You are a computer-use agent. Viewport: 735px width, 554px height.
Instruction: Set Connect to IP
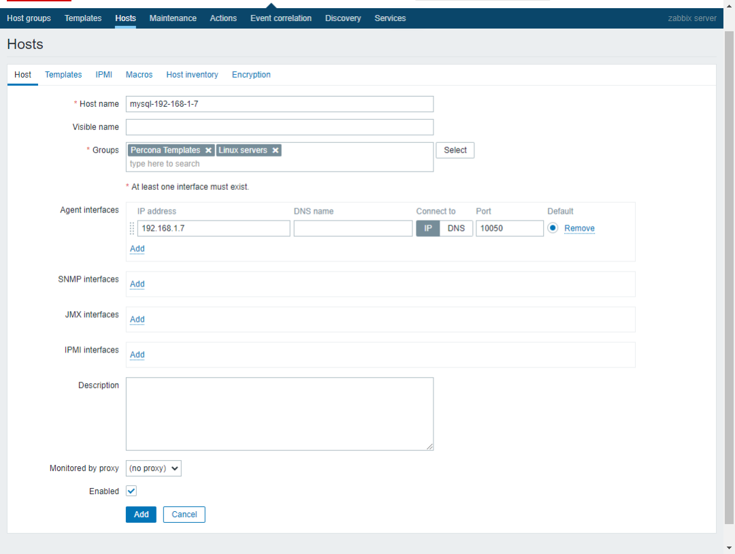pos(428,228)
